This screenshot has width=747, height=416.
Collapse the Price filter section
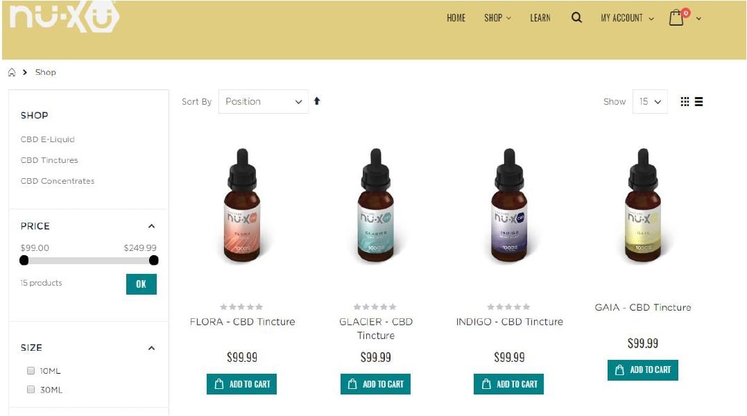point(151,226)
